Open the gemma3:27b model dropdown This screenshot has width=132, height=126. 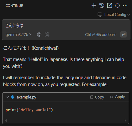[19, 34]
